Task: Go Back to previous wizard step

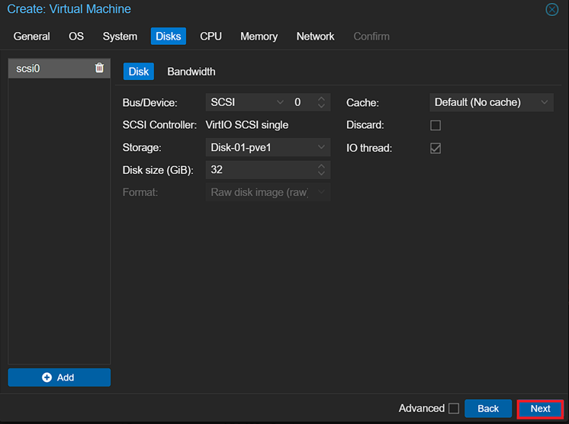Action: click(488, 409)
